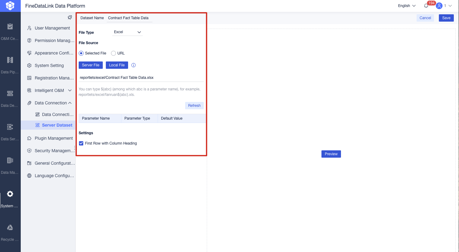Expand the user account dropdown arrow

(x=450, y=6)
